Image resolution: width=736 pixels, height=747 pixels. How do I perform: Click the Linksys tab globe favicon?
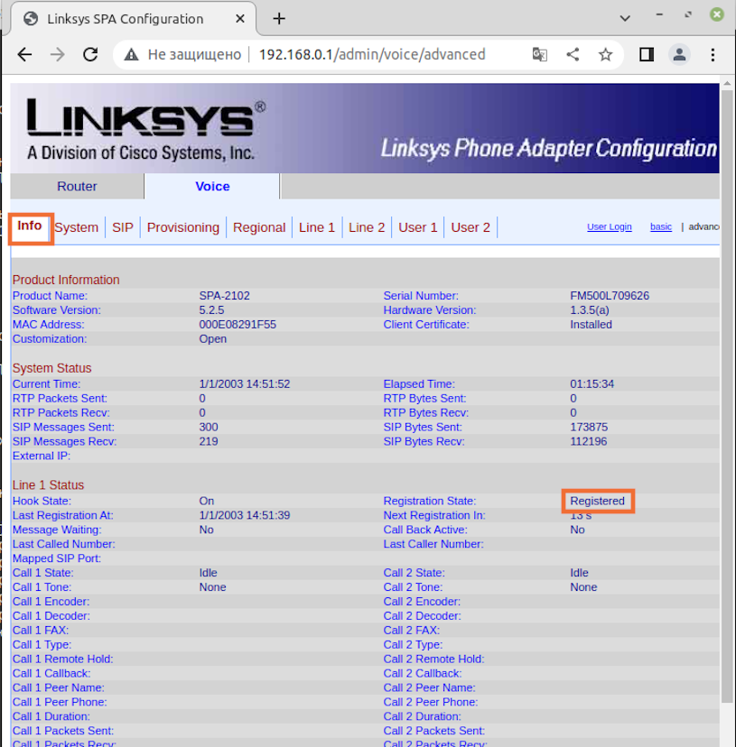pos(31,19)
